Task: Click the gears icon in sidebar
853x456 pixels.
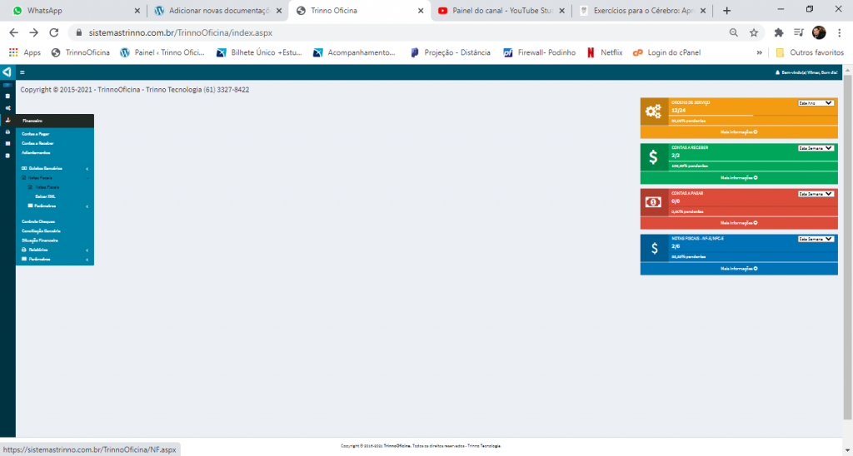Action: [x=7, y=108]
